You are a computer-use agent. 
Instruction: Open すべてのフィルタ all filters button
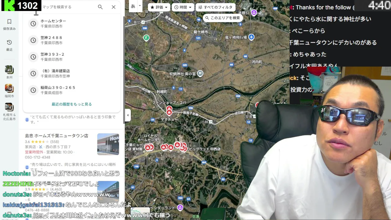click(215, 7)
